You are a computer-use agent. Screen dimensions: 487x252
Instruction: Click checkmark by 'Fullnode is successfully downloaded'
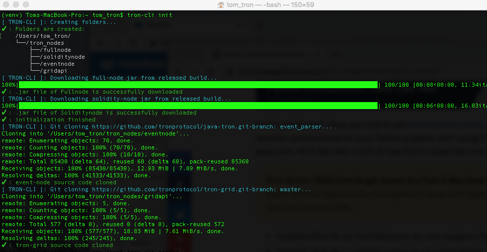click(x=4, y=92)
